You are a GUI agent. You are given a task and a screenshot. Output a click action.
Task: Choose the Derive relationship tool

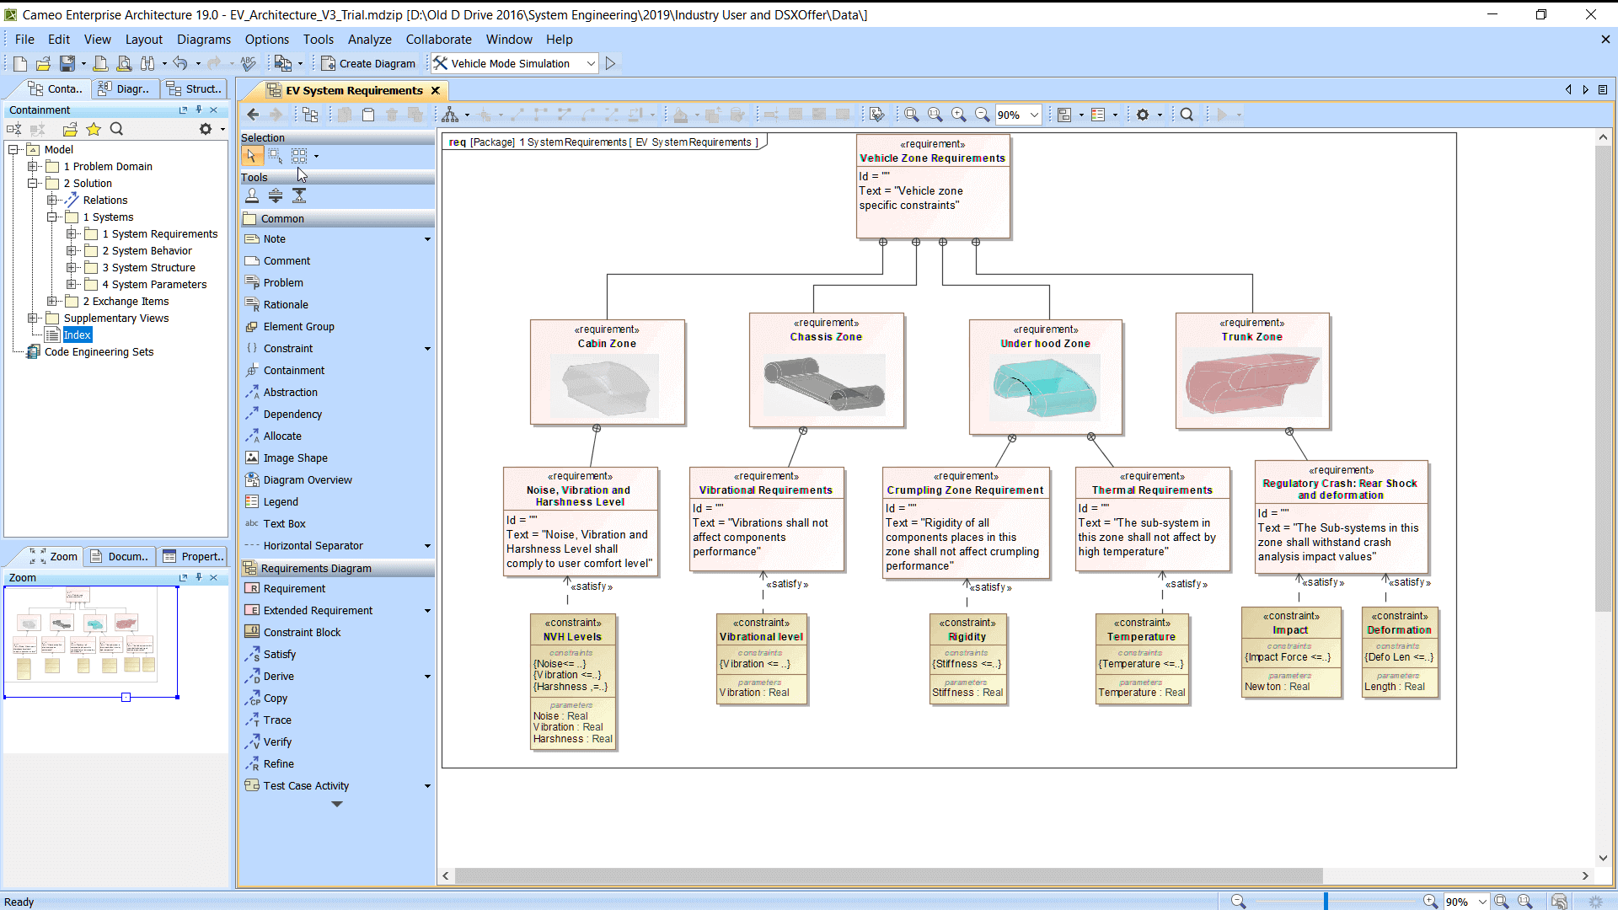pos(277,676)
